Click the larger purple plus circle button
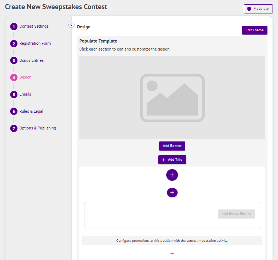 coord(172,175)
